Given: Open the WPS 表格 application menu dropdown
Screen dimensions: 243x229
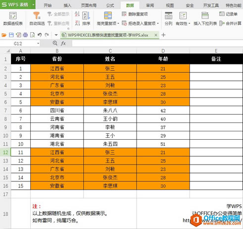Looking at the screenshot, I should click(x=33, y=4).
